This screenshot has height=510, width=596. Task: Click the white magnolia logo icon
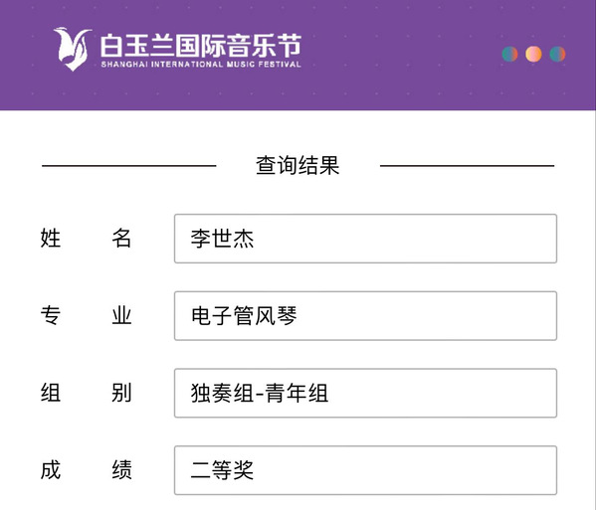click(73, 49)
